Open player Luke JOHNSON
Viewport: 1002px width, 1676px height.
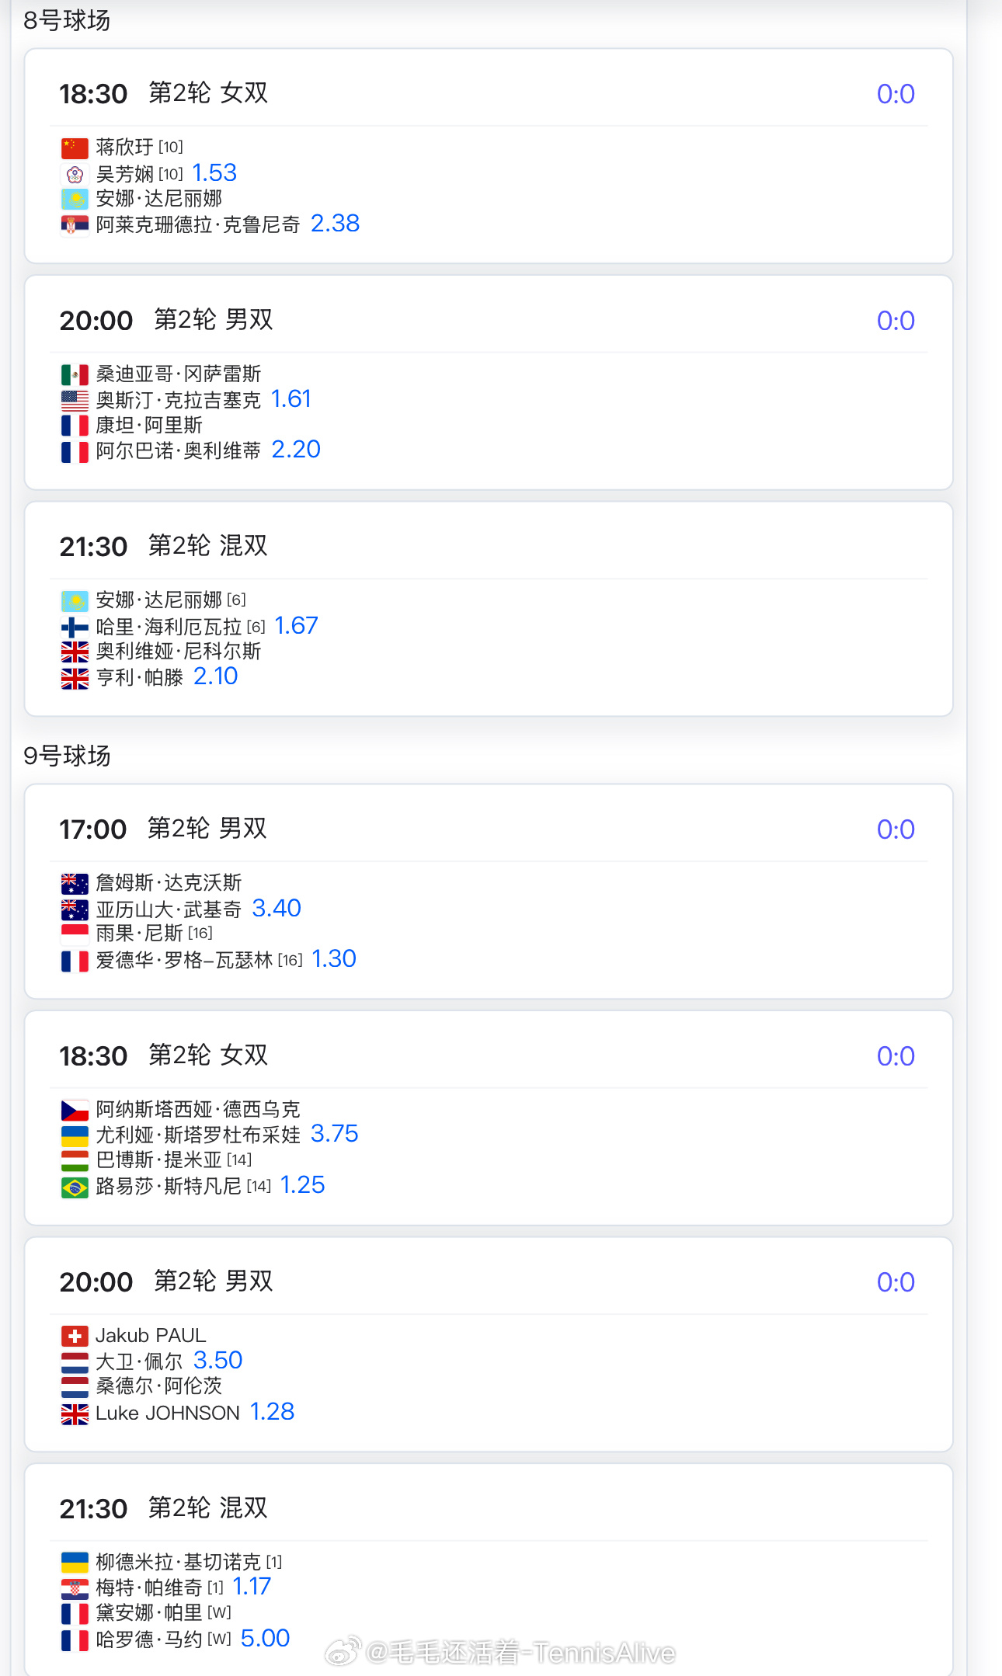(x=168, y=1413)
